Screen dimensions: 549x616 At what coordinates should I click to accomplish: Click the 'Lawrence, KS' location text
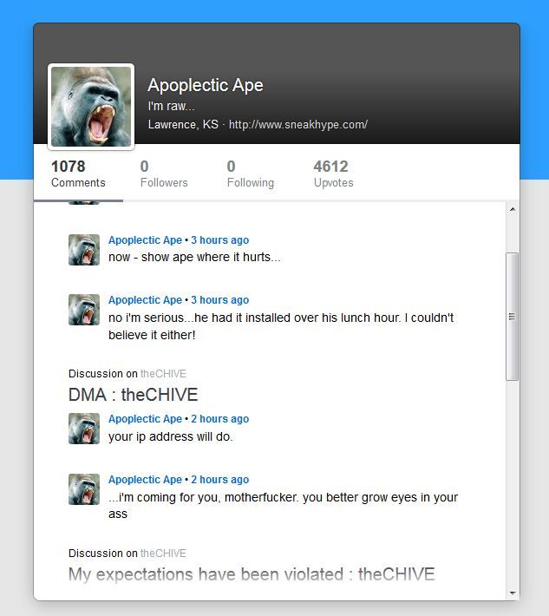click(x=183, y=125)
